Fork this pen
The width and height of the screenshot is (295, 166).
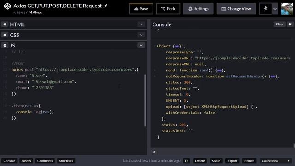168,9
